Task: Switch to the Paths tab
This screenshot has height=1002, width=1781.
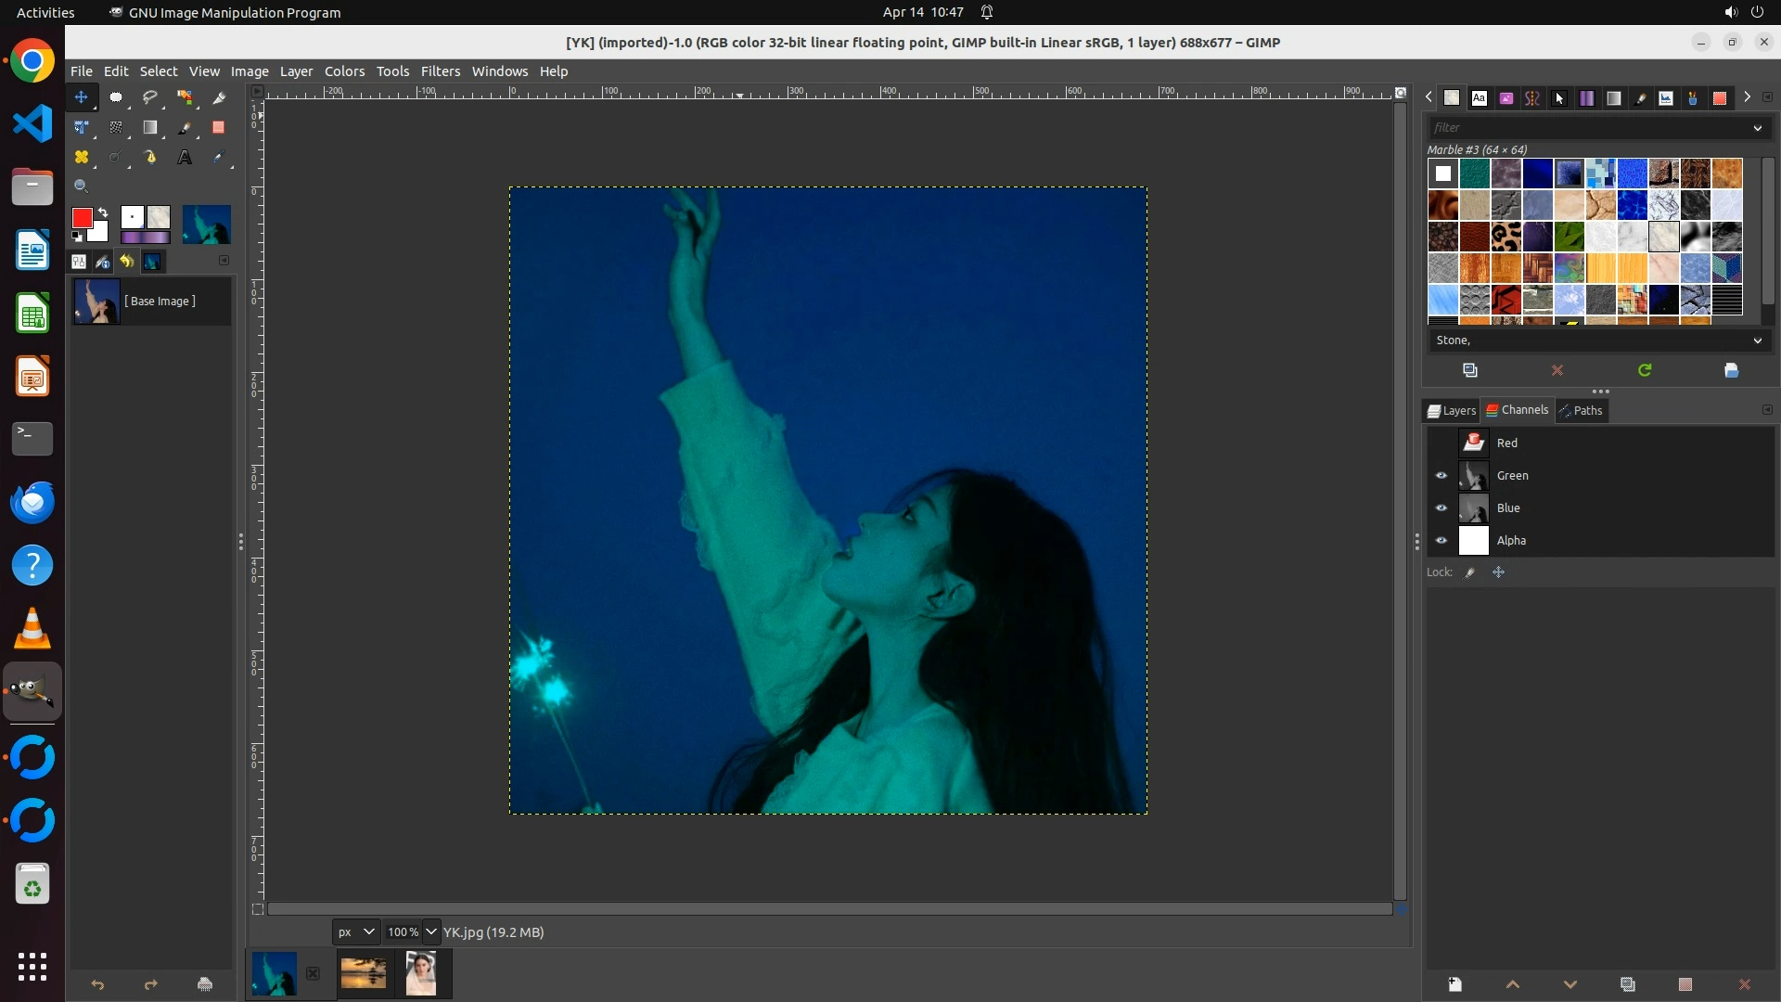Action: [x=1581, y=410]
